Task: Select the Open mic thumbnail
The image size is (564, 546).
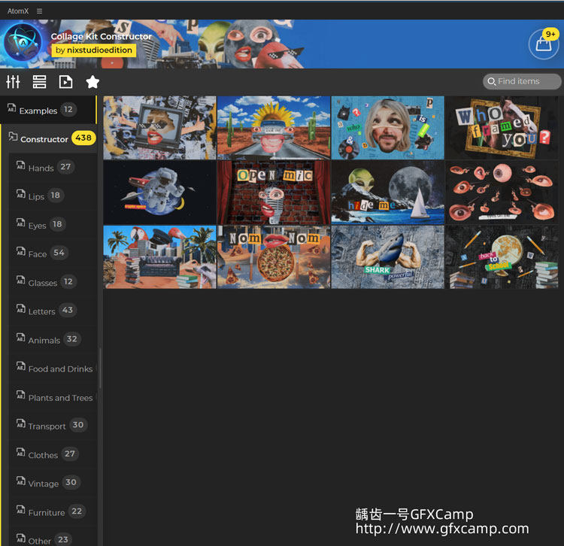Action: [274, 193]
